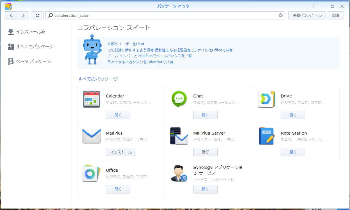Click the Chat package title
The width and height of the screenshot is (350, 210).
pyautogui.click(x=198, y=96)
